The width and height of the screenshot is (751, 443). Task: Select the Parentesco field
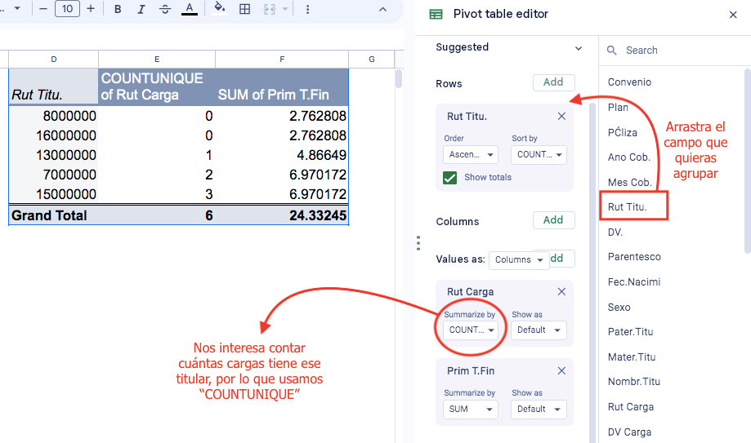(634, 257)
